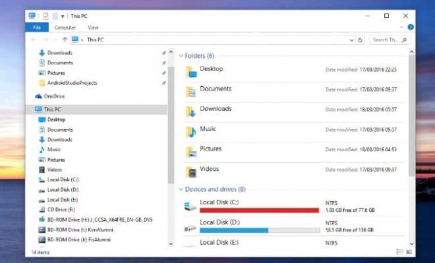Click the Properties icon in Quick Access Toolbar
This screenshot has width=435, height=263.
[46, 15]
